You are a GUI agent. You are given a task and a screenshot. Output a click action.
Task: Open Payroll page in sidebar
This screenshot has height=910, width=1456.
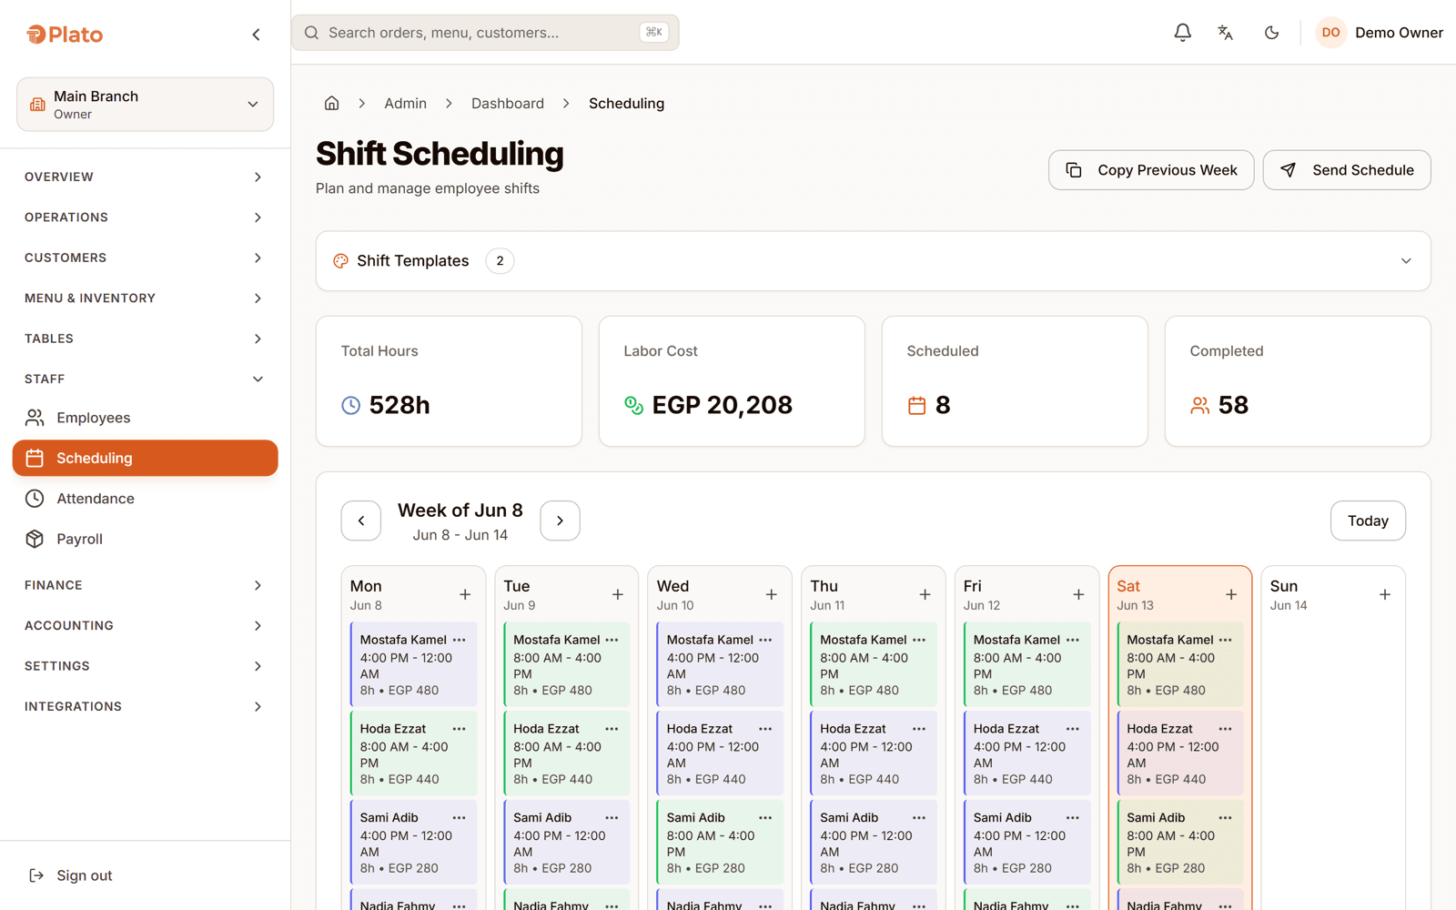tap(146, 539)
